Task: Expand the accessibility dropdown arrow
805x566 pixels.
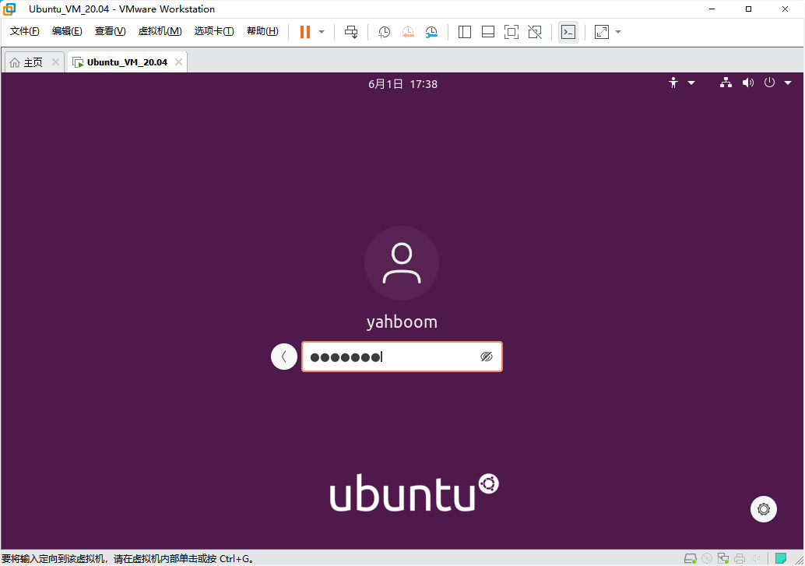Action: click(691, 83)
